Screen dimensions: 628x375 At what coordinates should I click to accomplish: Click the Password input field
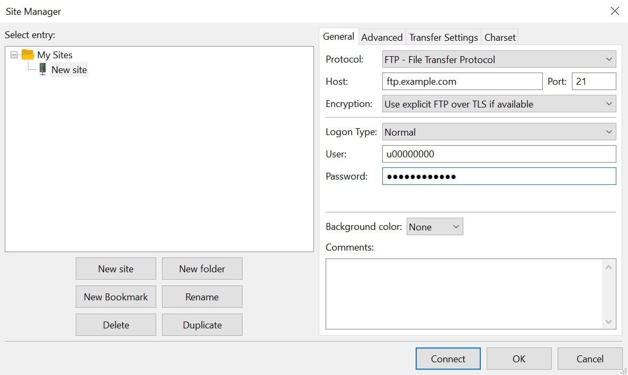coord(499,176)
